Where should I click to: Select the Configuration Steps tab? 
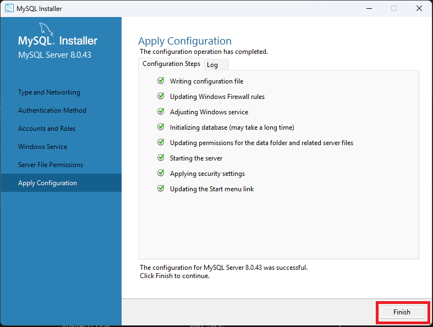click(171, 64)
